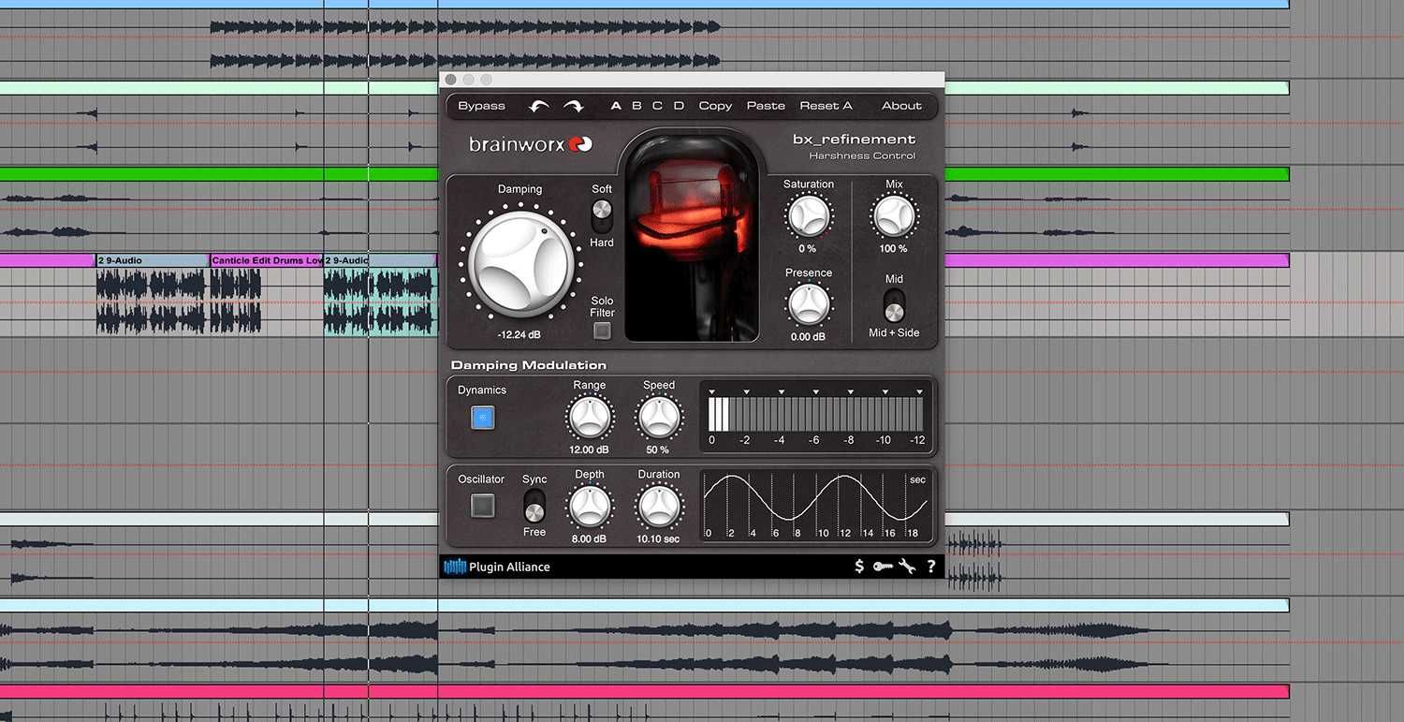Click the Damping Modulation heading
The height and width of the screenshot is (722, 1404).
[x=529, y=365]
